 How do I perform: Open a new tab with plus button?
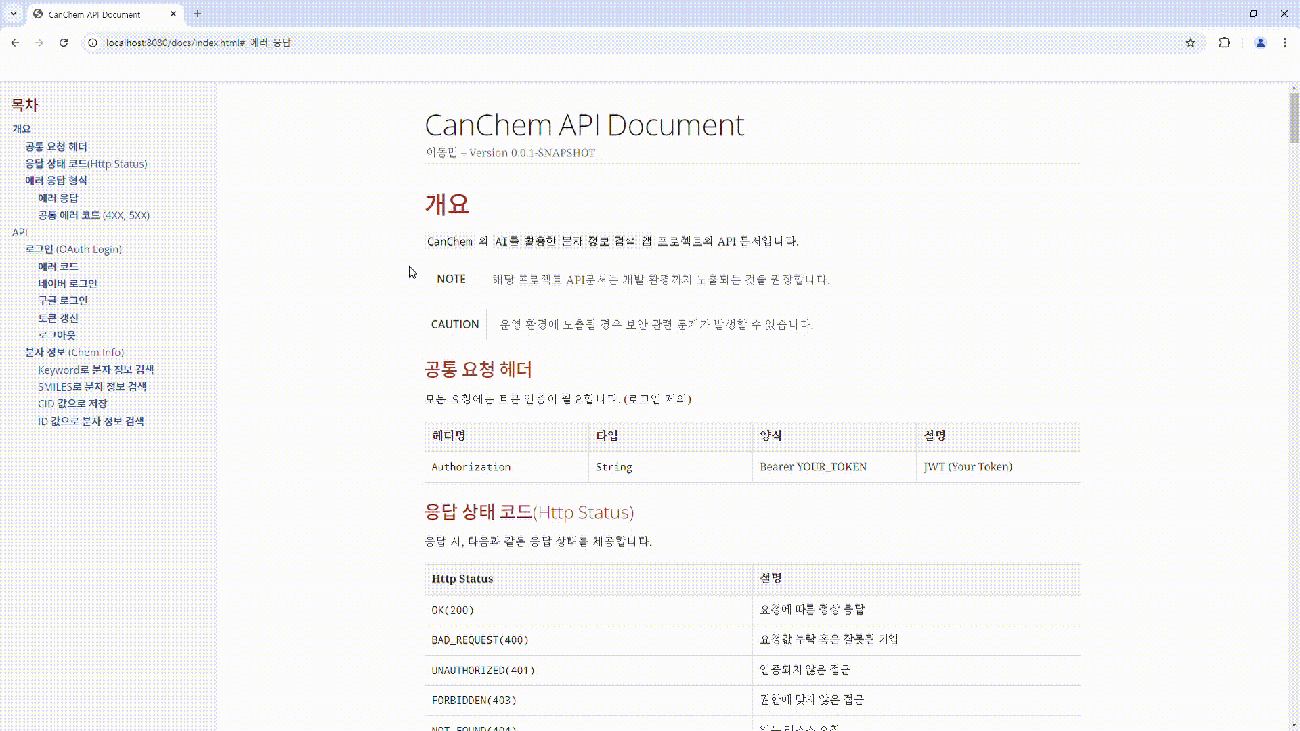(198, 14)
